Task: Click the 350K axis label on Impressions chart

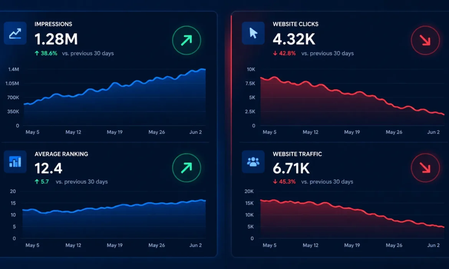Action: tap(13, 111)
